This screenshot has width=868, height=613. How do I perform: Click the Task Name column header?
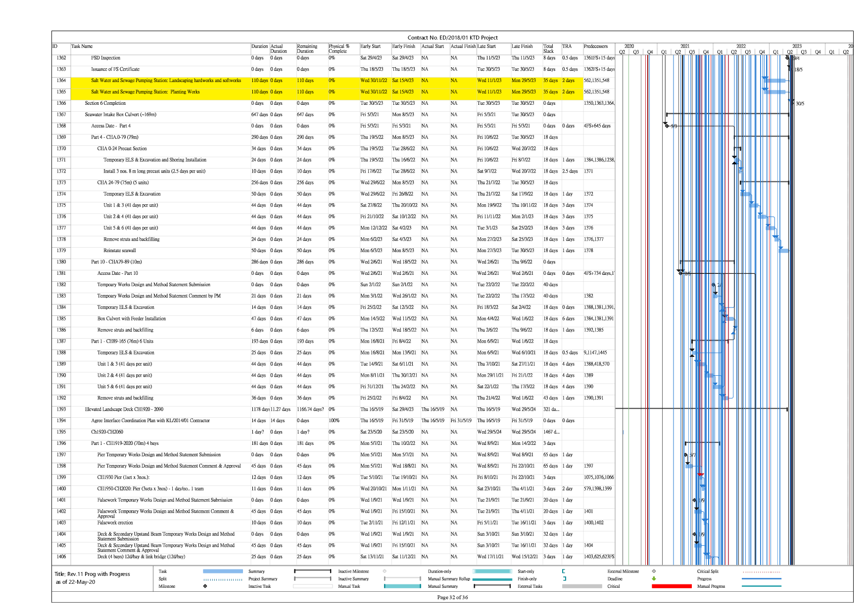pyautogui.click(x=82, y=46)
